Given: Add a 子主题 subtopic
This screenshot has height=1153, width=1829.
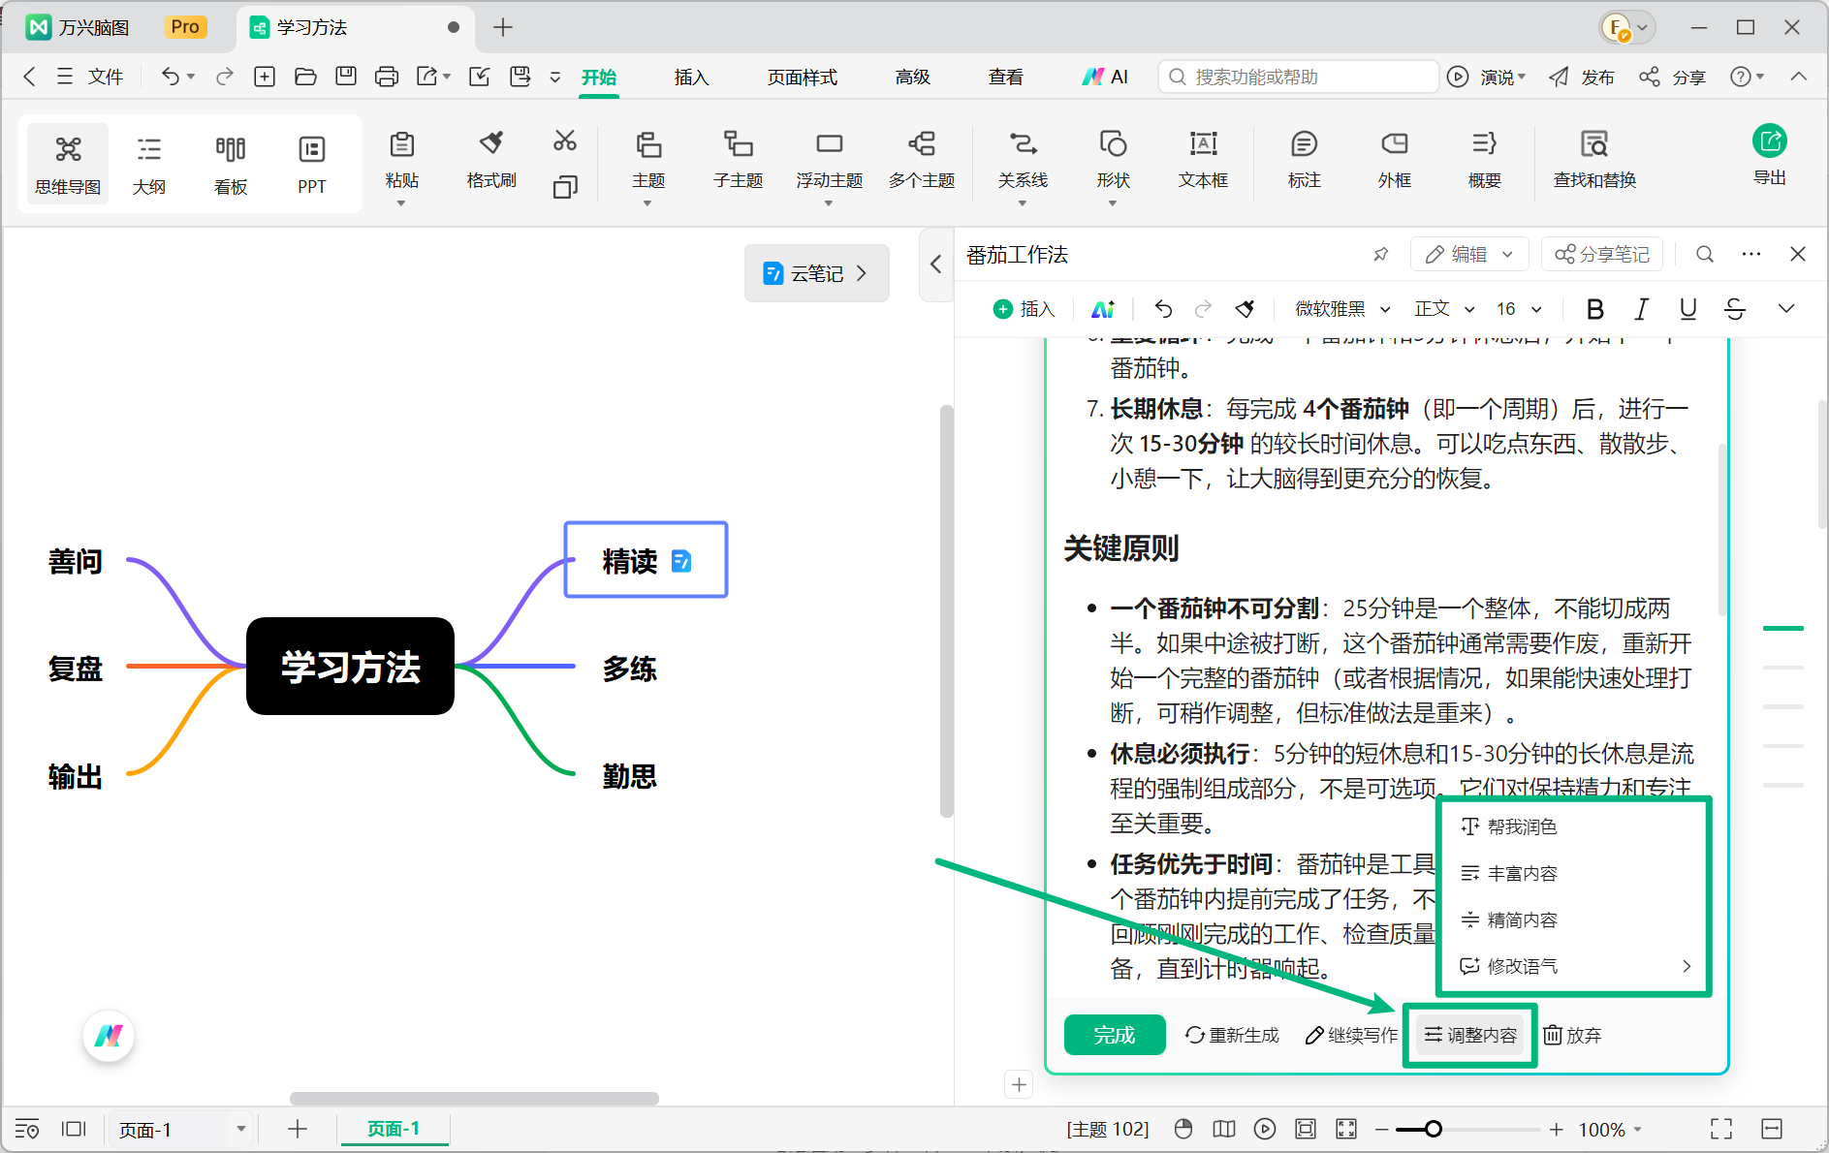Looking at the screenshot, I should pos(739,160).
